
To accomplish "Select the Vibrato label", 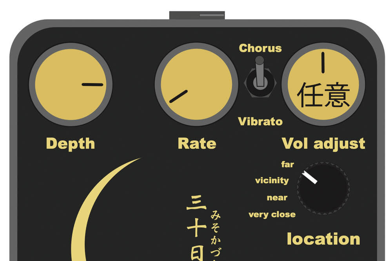I will (260, 122).
